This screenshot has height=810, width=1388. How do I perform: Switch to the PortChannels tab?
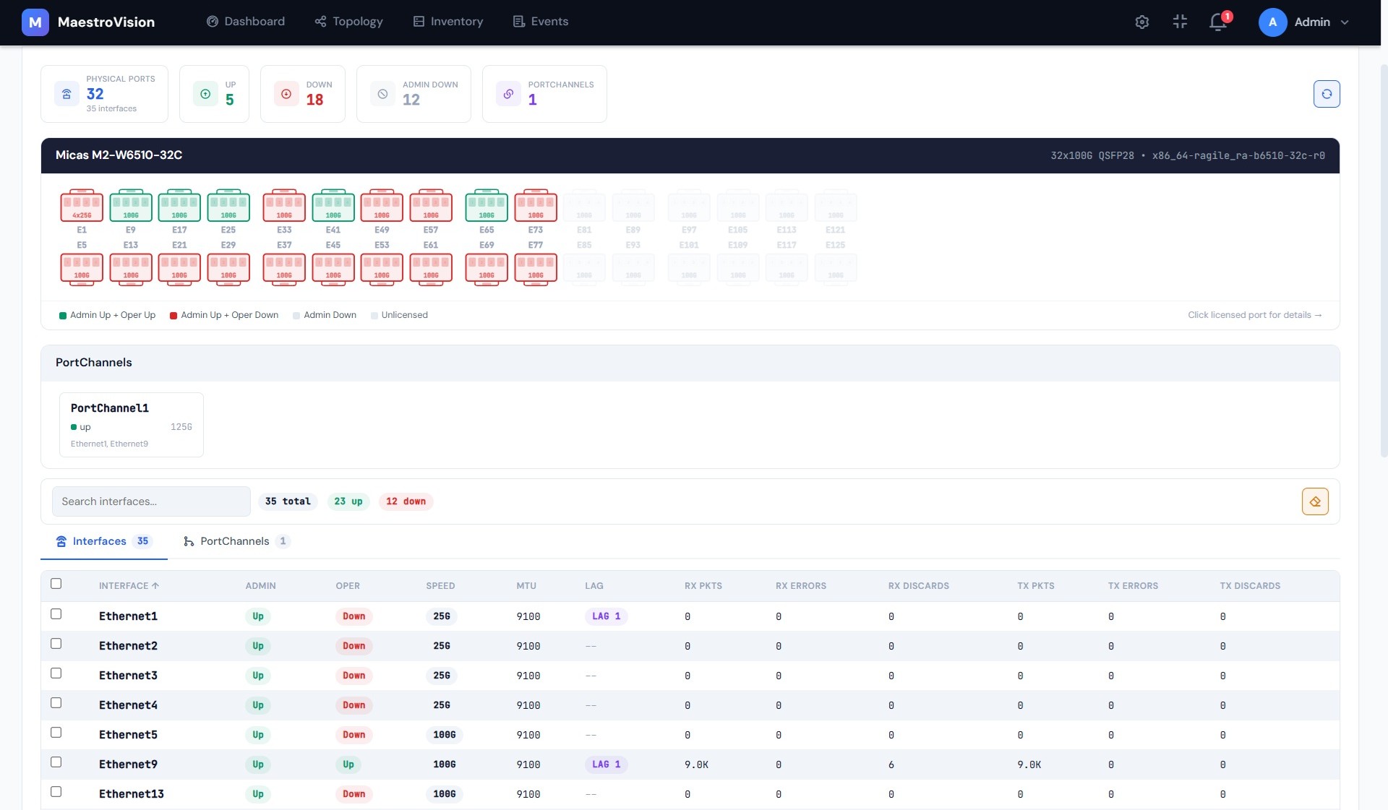pyautogui.click(x=236, y=541)
